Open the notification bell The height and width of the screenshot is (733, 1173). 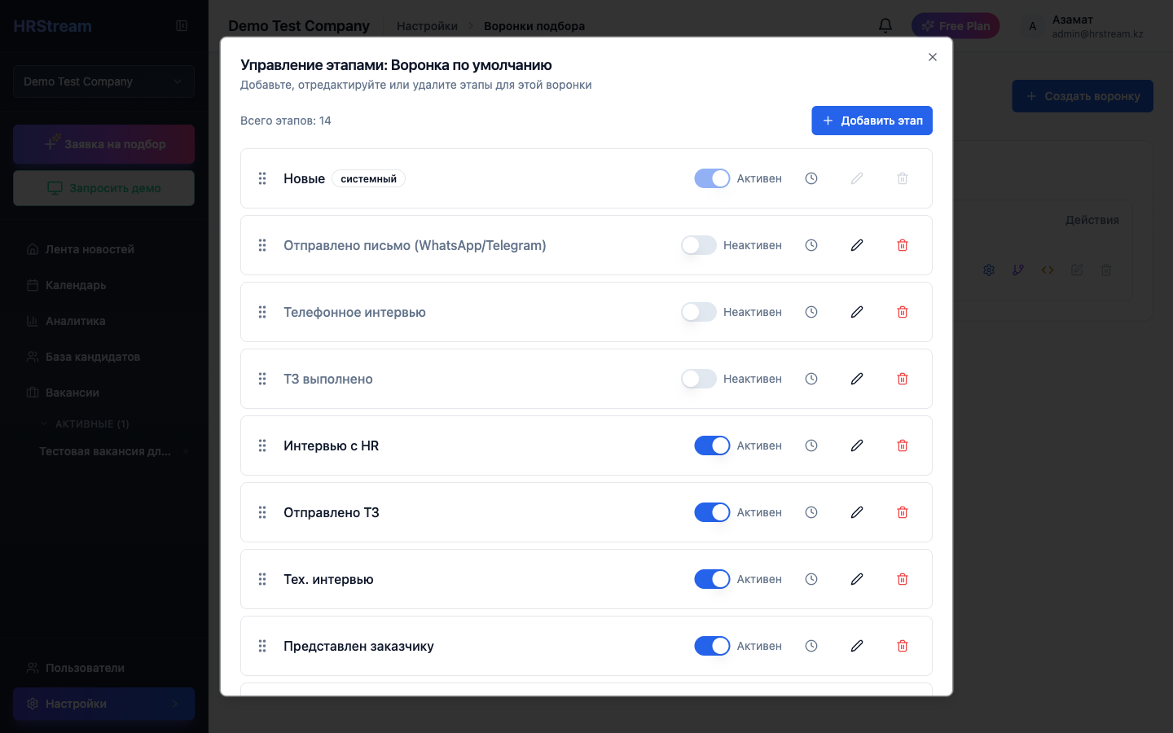point(885,25)
